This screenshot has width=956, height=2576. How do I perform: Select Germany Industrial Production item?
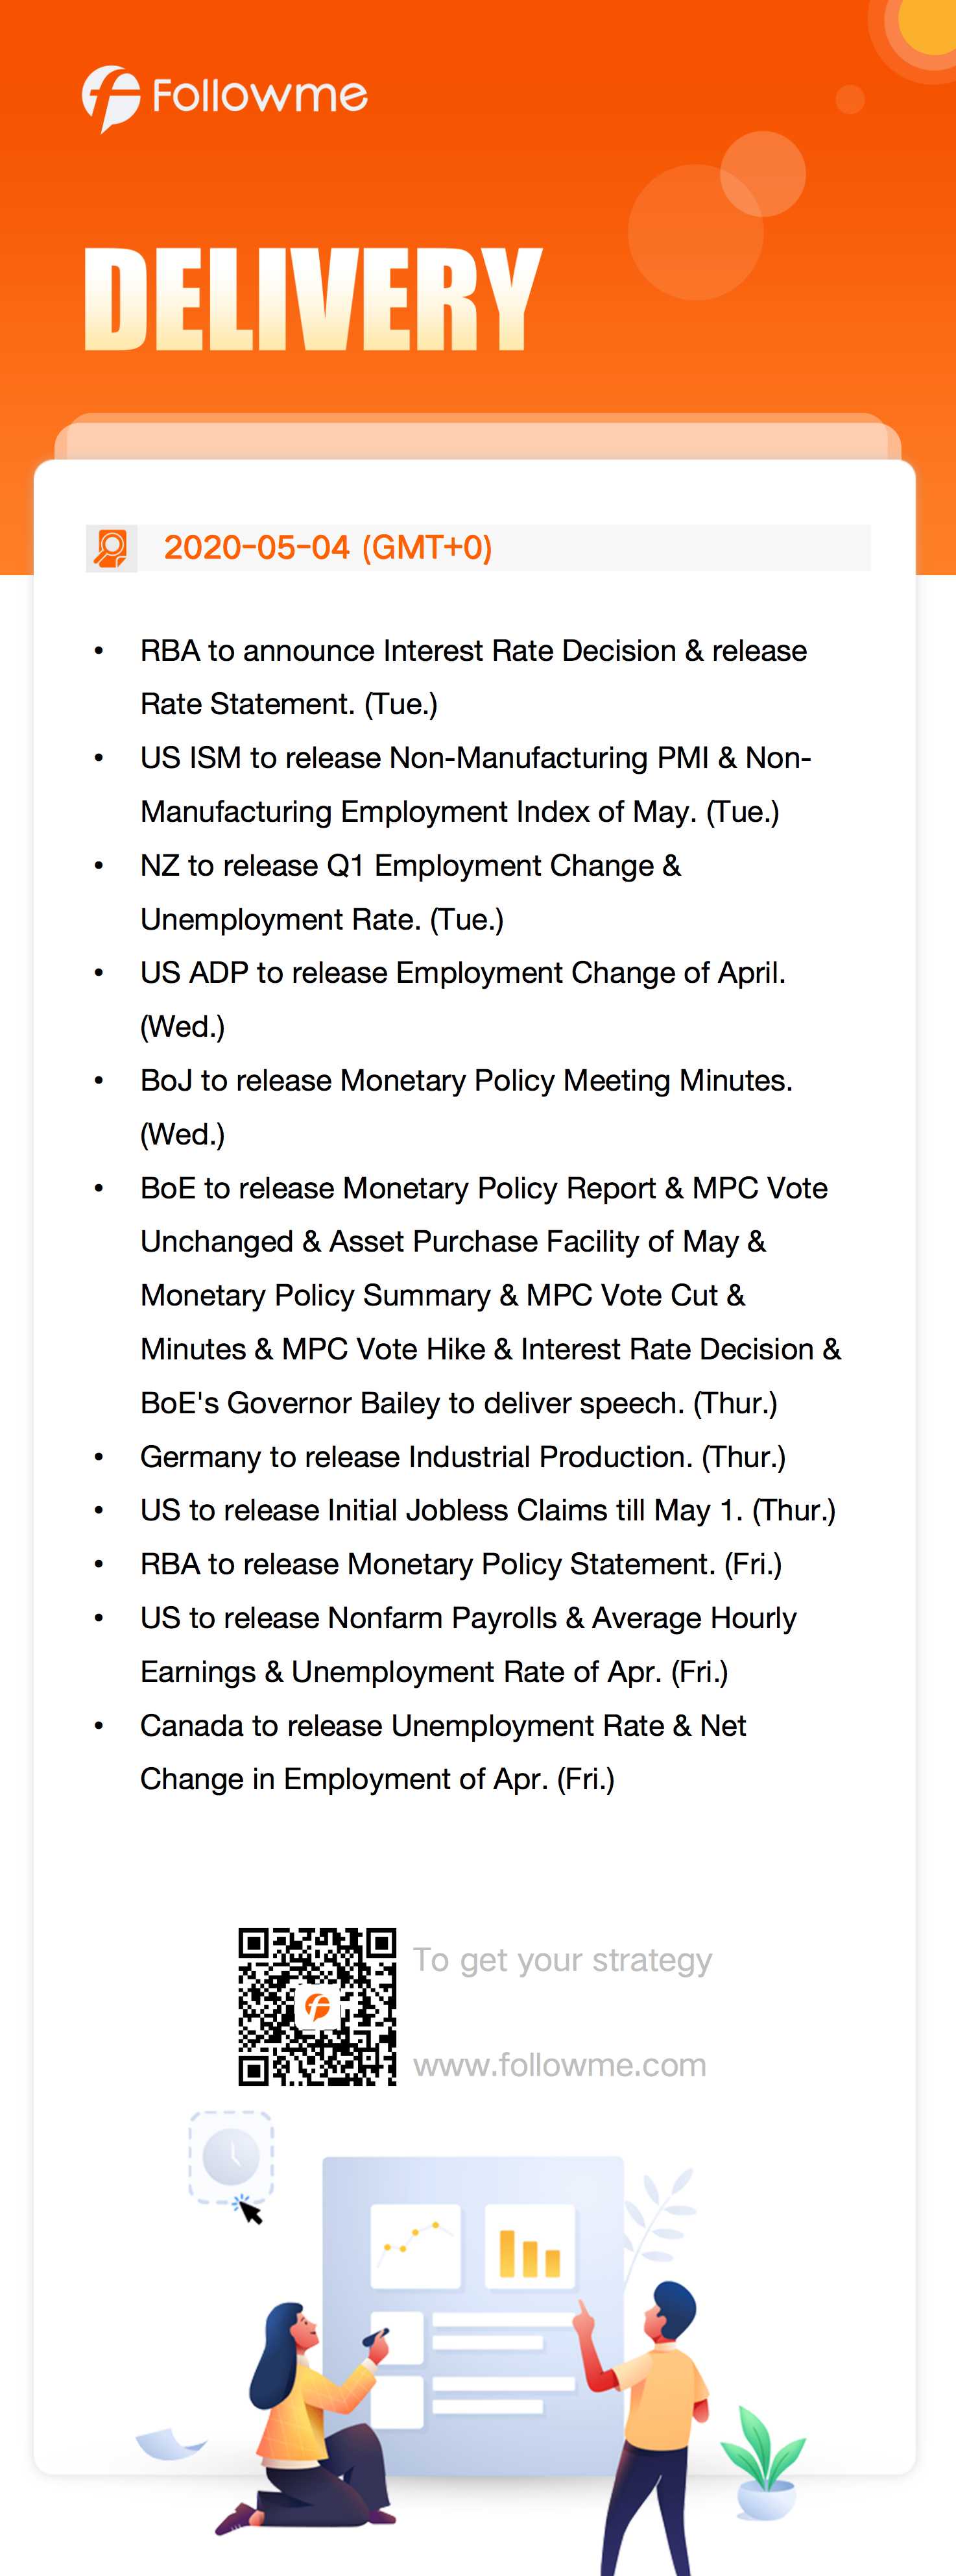(462, 1457)
